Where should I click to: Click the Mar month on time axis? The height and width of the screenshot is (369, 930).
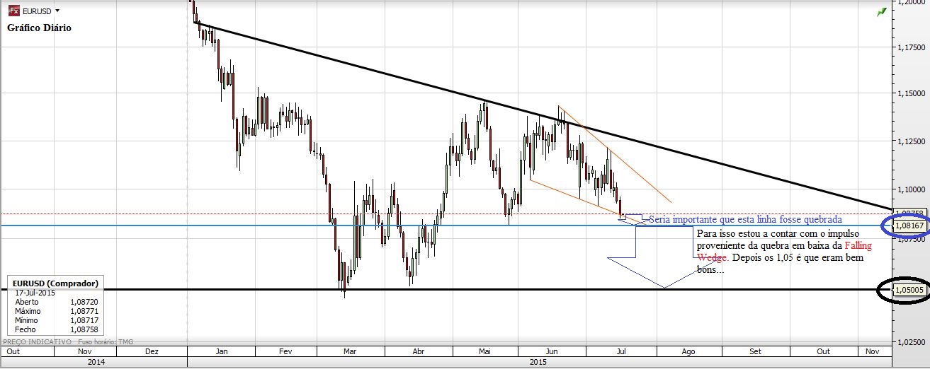(x=350, y=351)
